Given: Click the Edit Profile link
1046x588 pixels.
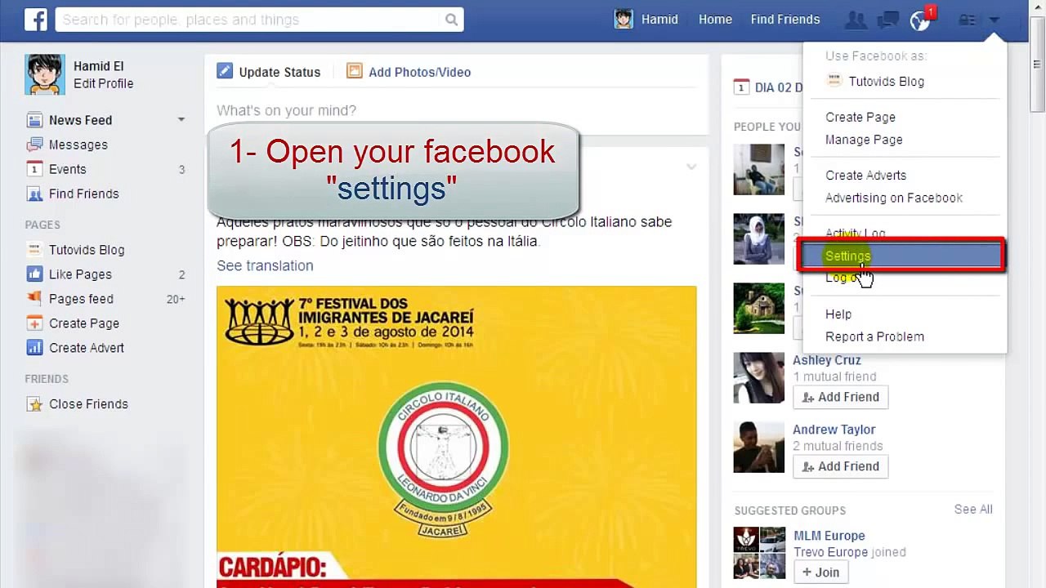Looking at the screenshot, I should point(103,83).
